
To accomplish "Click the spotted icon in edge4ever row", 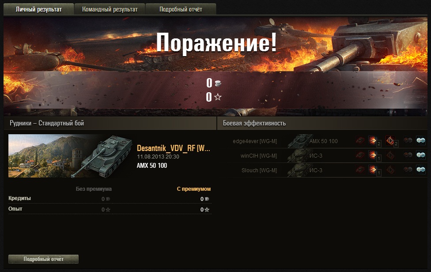I will tap(420, 140).
